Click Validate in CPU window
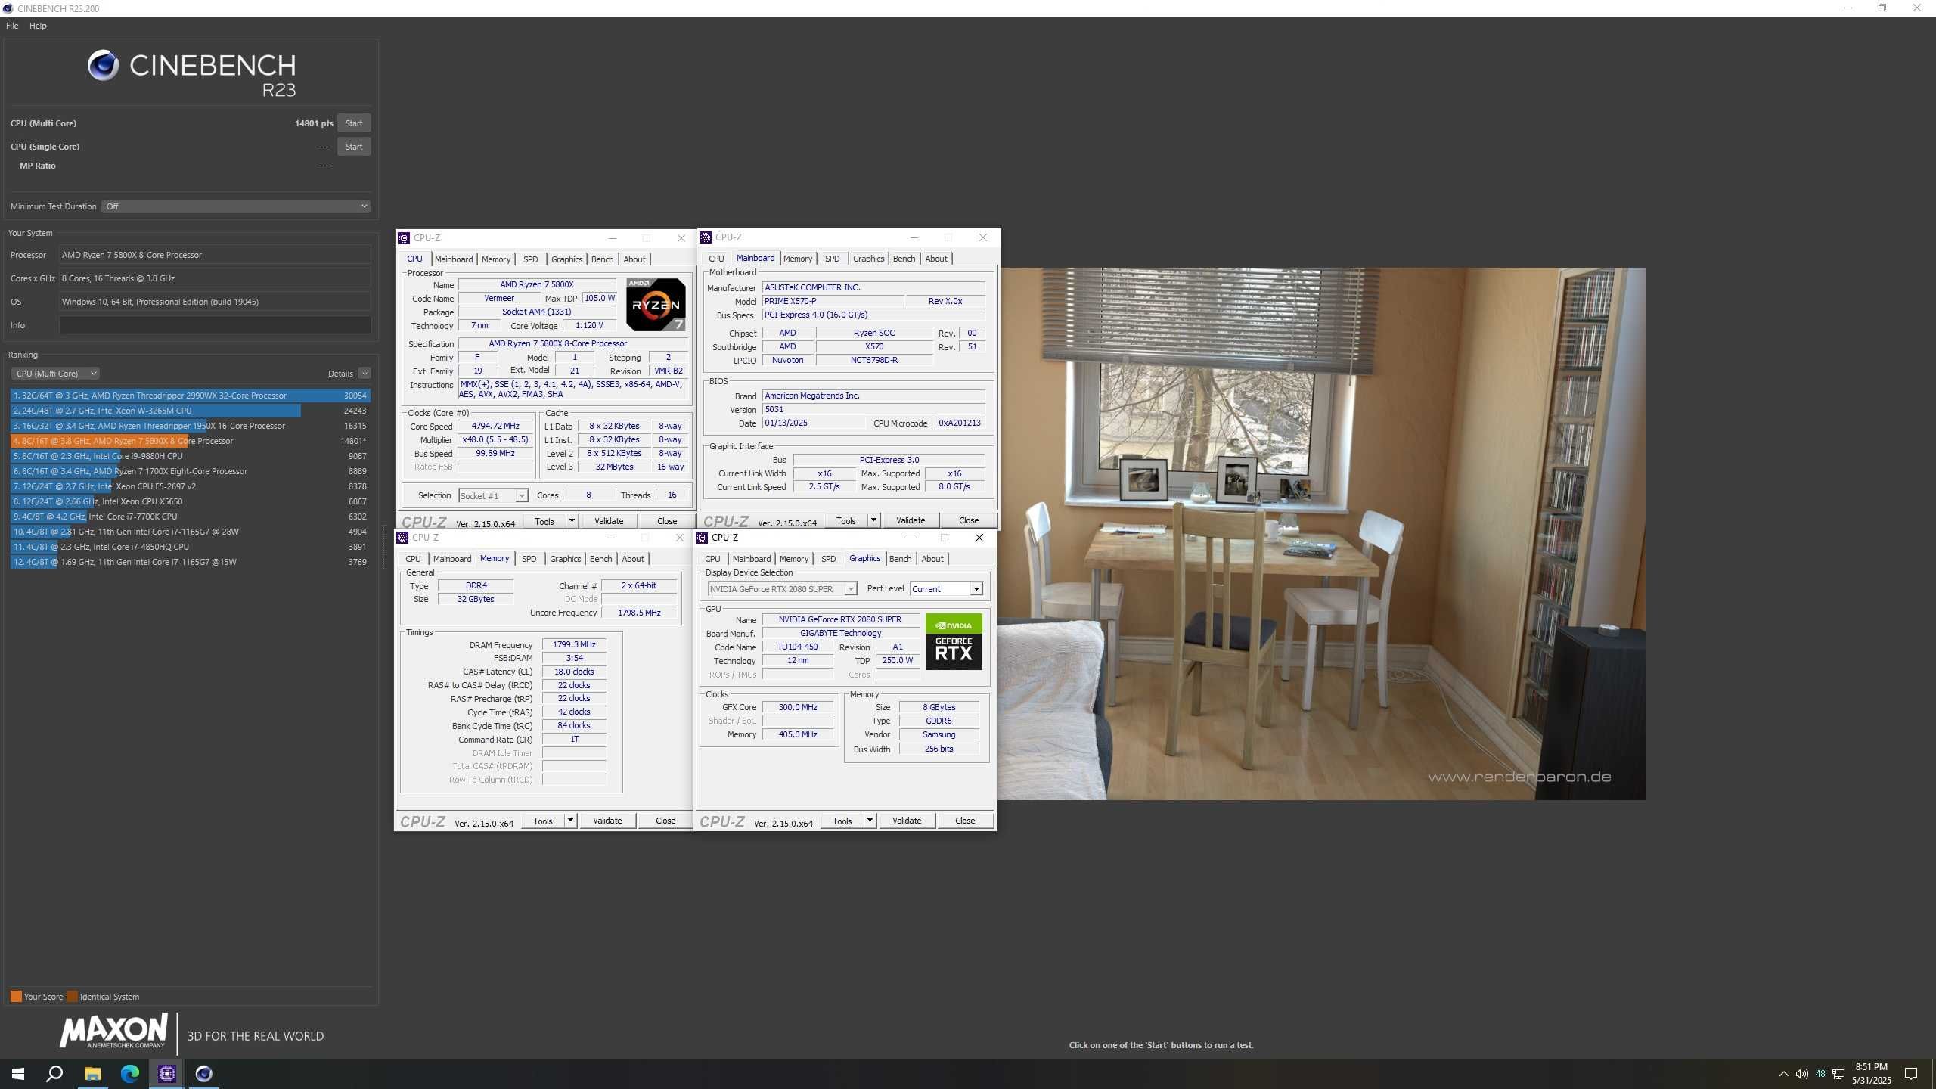Viewport: 1936px width, 1089px height. click(609, 521)
